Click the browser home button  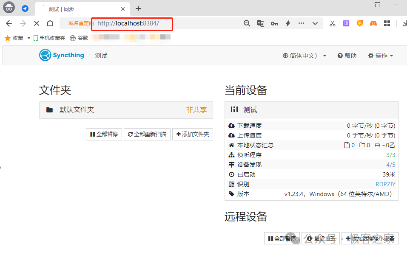click(x=50, y=24)
